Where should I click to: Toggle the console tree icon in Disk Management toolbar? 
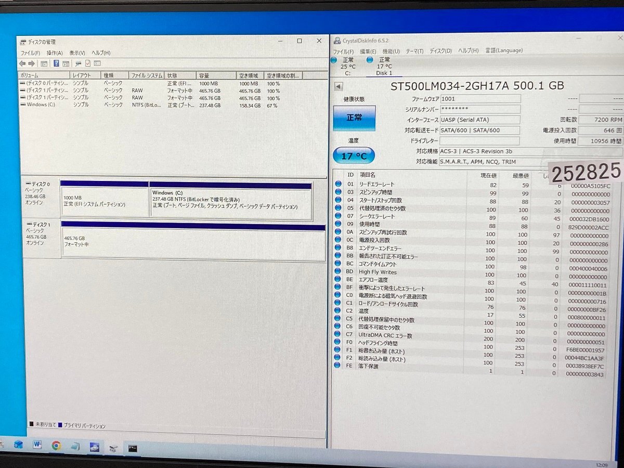(44, 63)
